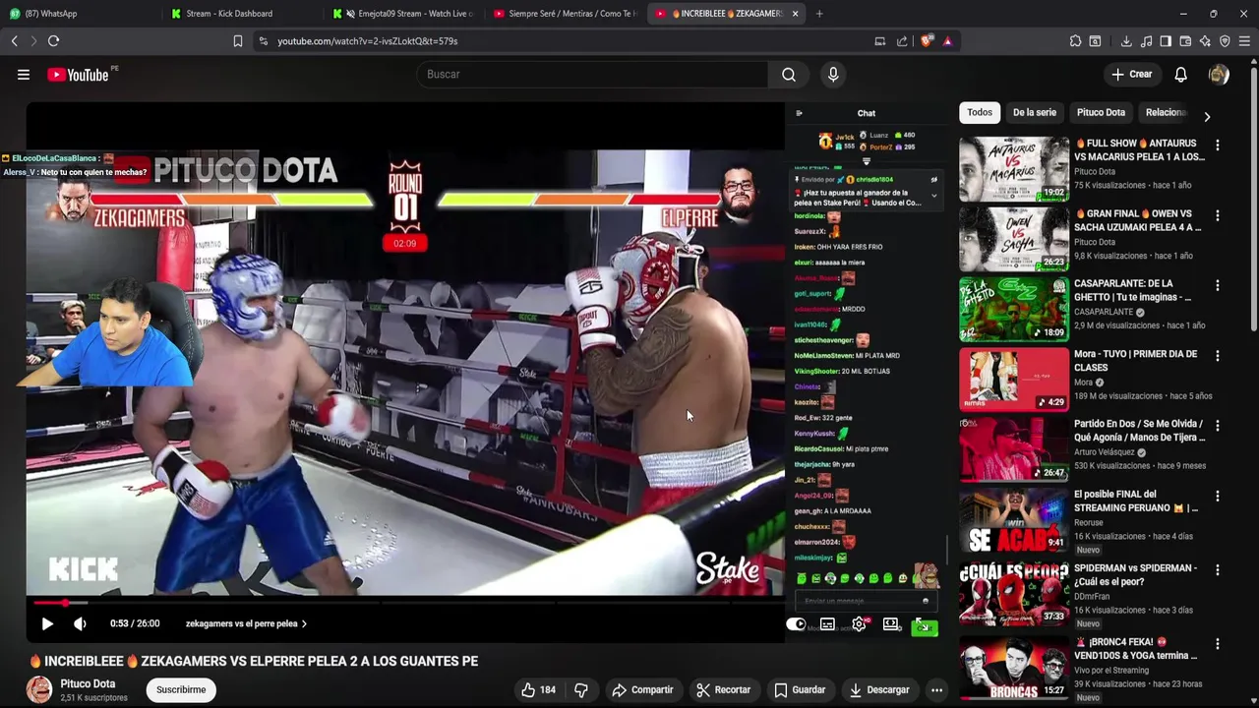This screenshot has width=1259, height=708.
Task: Open the YouTube guide hamburger menu
Action: click(x=24, y=75)
